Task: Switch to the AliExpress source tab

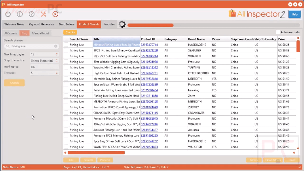Action: tap(11, 33)
